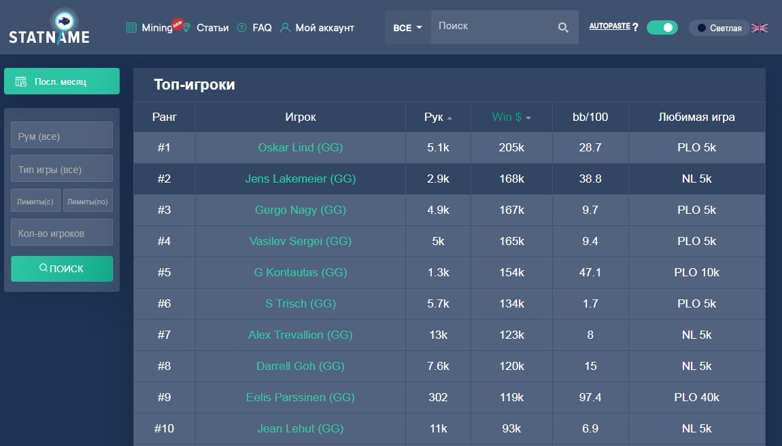
Task: Focus the Кол-во игроков input field
Action: pos(62,232)
